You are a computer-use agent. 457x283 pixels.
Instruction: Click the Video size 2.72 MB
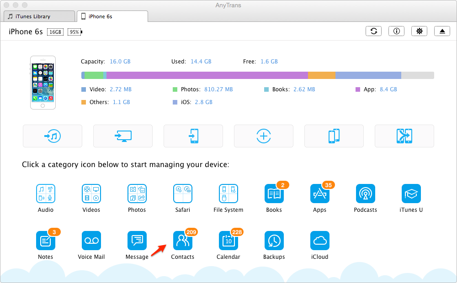121,89
